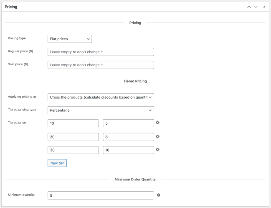Click the Minimum quantity input field
Image resolution: width=271 pixels, height=208 pixels.
pos(101,195)
